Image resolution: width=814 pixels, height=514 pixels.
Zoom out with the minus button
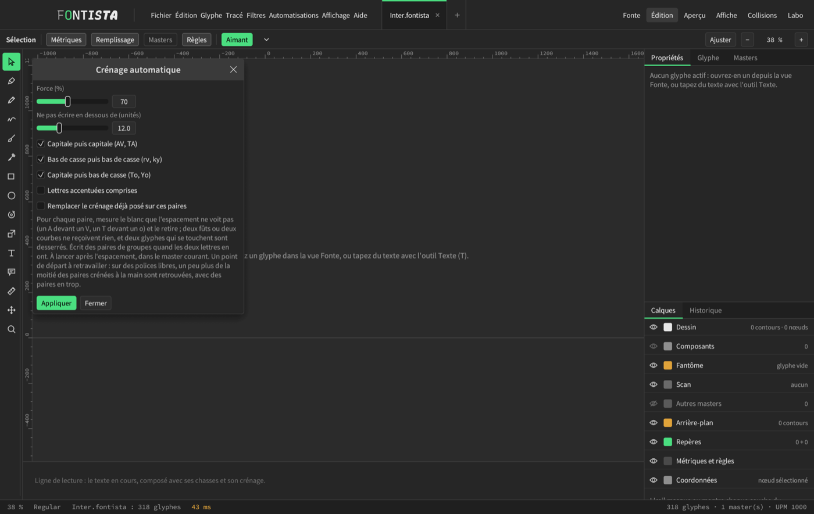pos(748,40)
